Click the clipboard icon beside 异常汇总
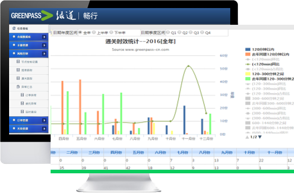Screen dimensions: 294x193 [18, 87]
